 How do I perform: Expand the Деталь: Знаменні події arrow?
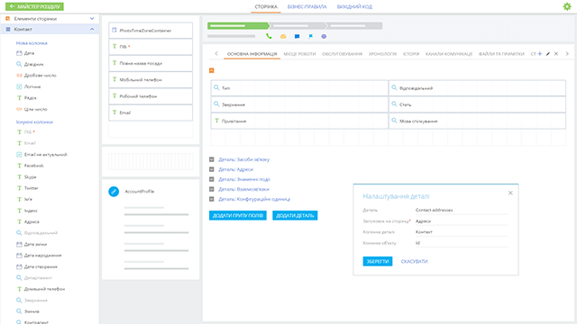[x=212, y=179]
